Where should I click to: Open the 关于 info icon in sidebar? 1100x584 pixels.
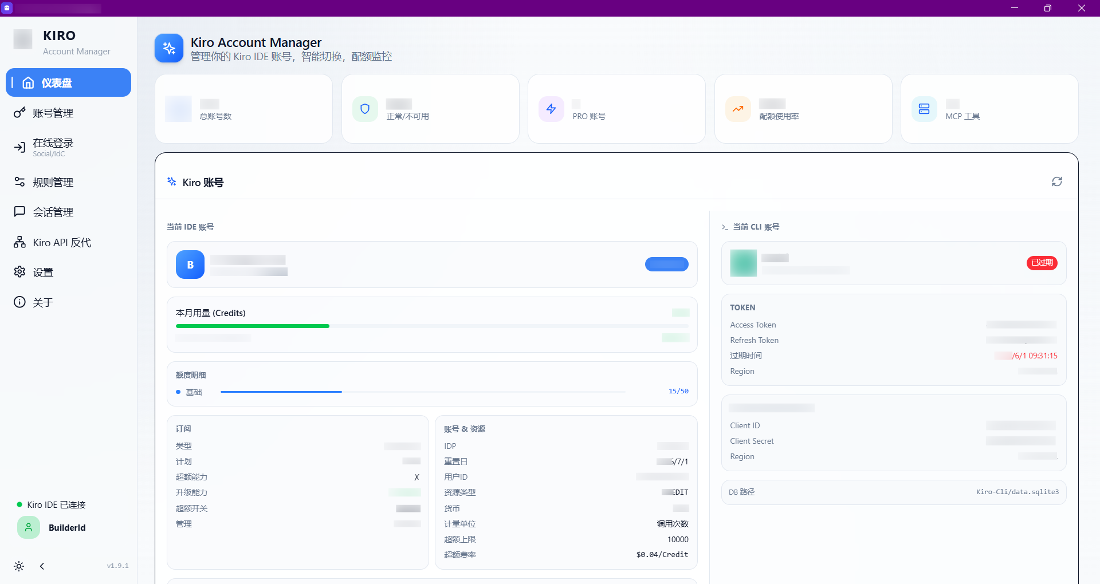(19, 302)
